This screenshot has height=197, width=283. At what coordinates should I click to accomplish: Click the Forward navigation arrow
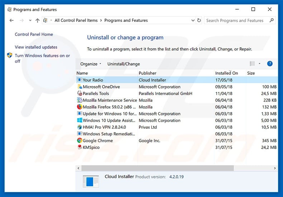pyautogui.click(x=21, y=20)
